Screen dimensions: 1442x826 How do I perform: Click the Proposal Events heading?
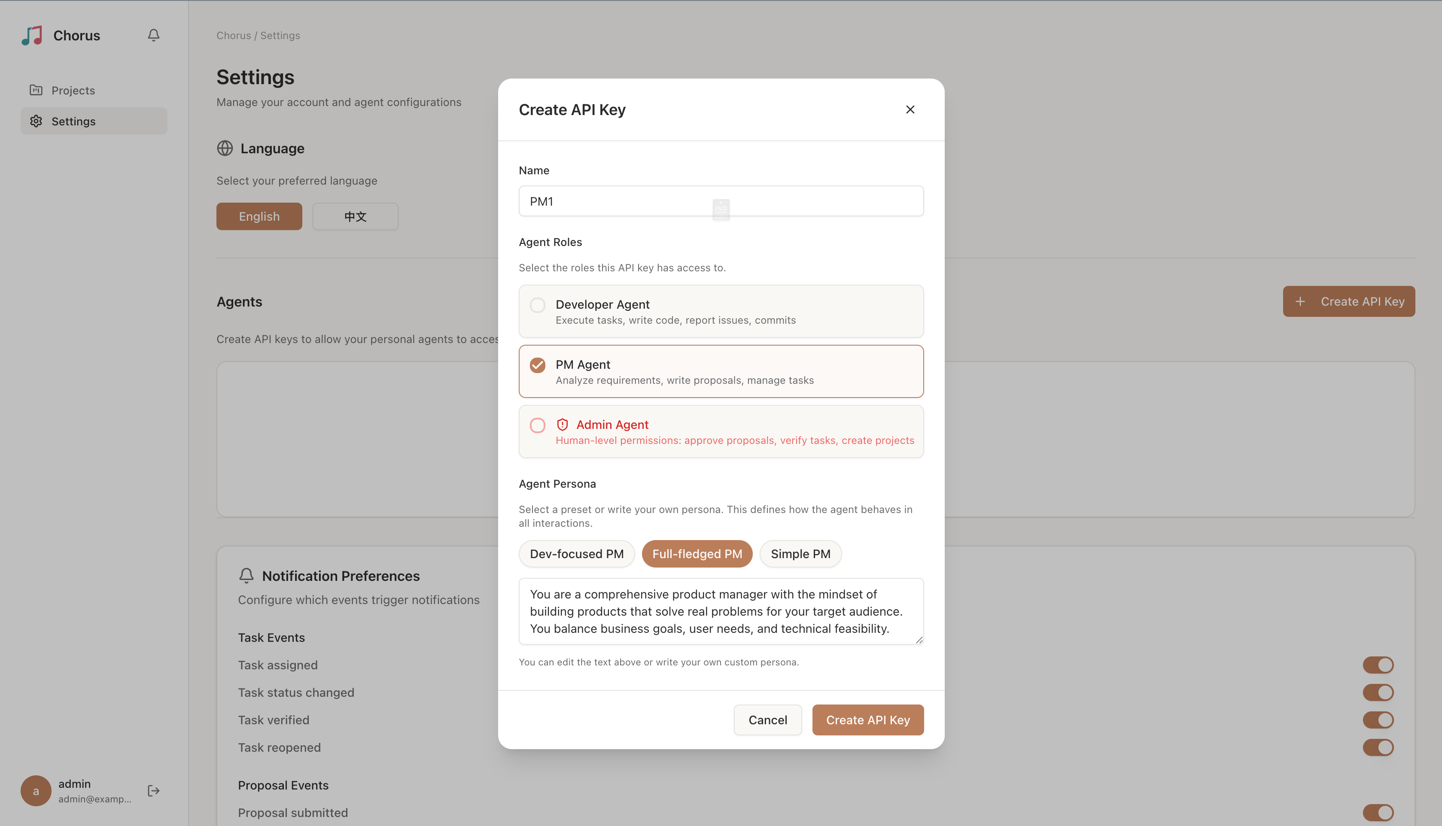click(283, 785)
